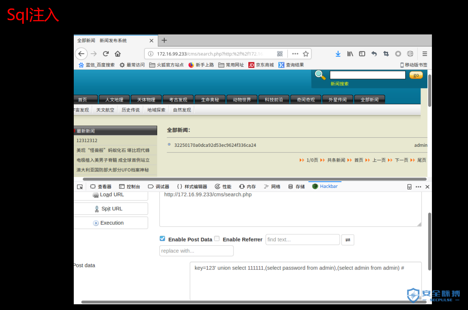Switch to 调试器 debugger tab
Viewport: 468px width, 310px height.
[x=159, y=187]
